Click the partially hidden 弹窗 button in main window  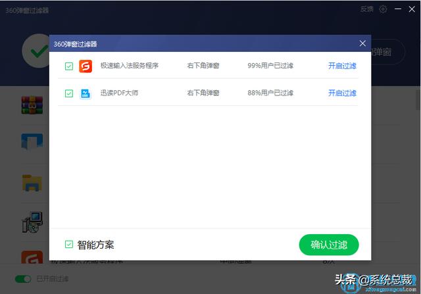pyautogui.click(x=388, y=52)
